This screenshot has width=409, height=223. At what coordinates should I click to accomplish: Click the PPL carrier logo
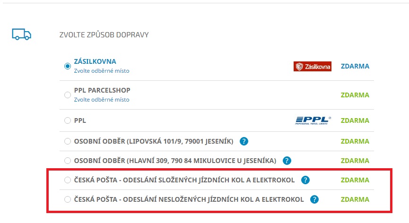(313, 120)
